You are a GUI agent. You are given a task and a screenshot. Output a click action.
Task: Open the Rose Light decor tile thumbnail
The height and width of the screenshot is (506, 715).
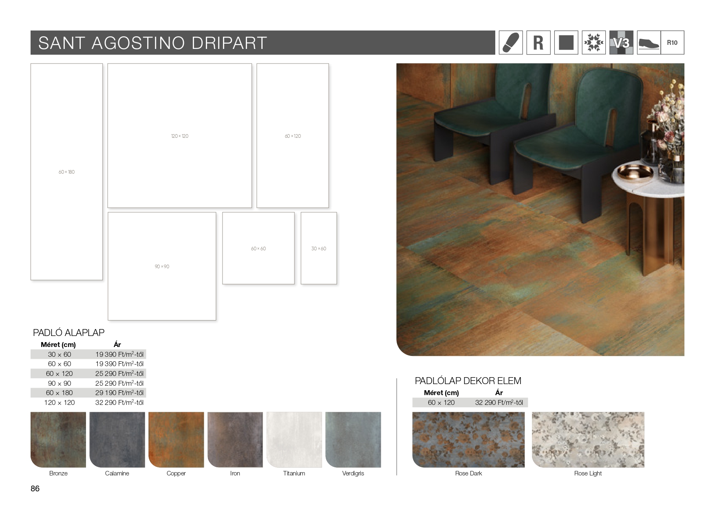(x=588, y=440)
